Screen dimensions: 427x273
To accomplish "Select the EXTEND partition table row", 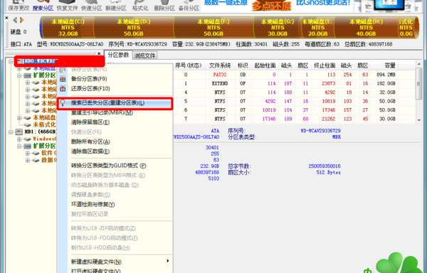I will [x=286, y=84].
